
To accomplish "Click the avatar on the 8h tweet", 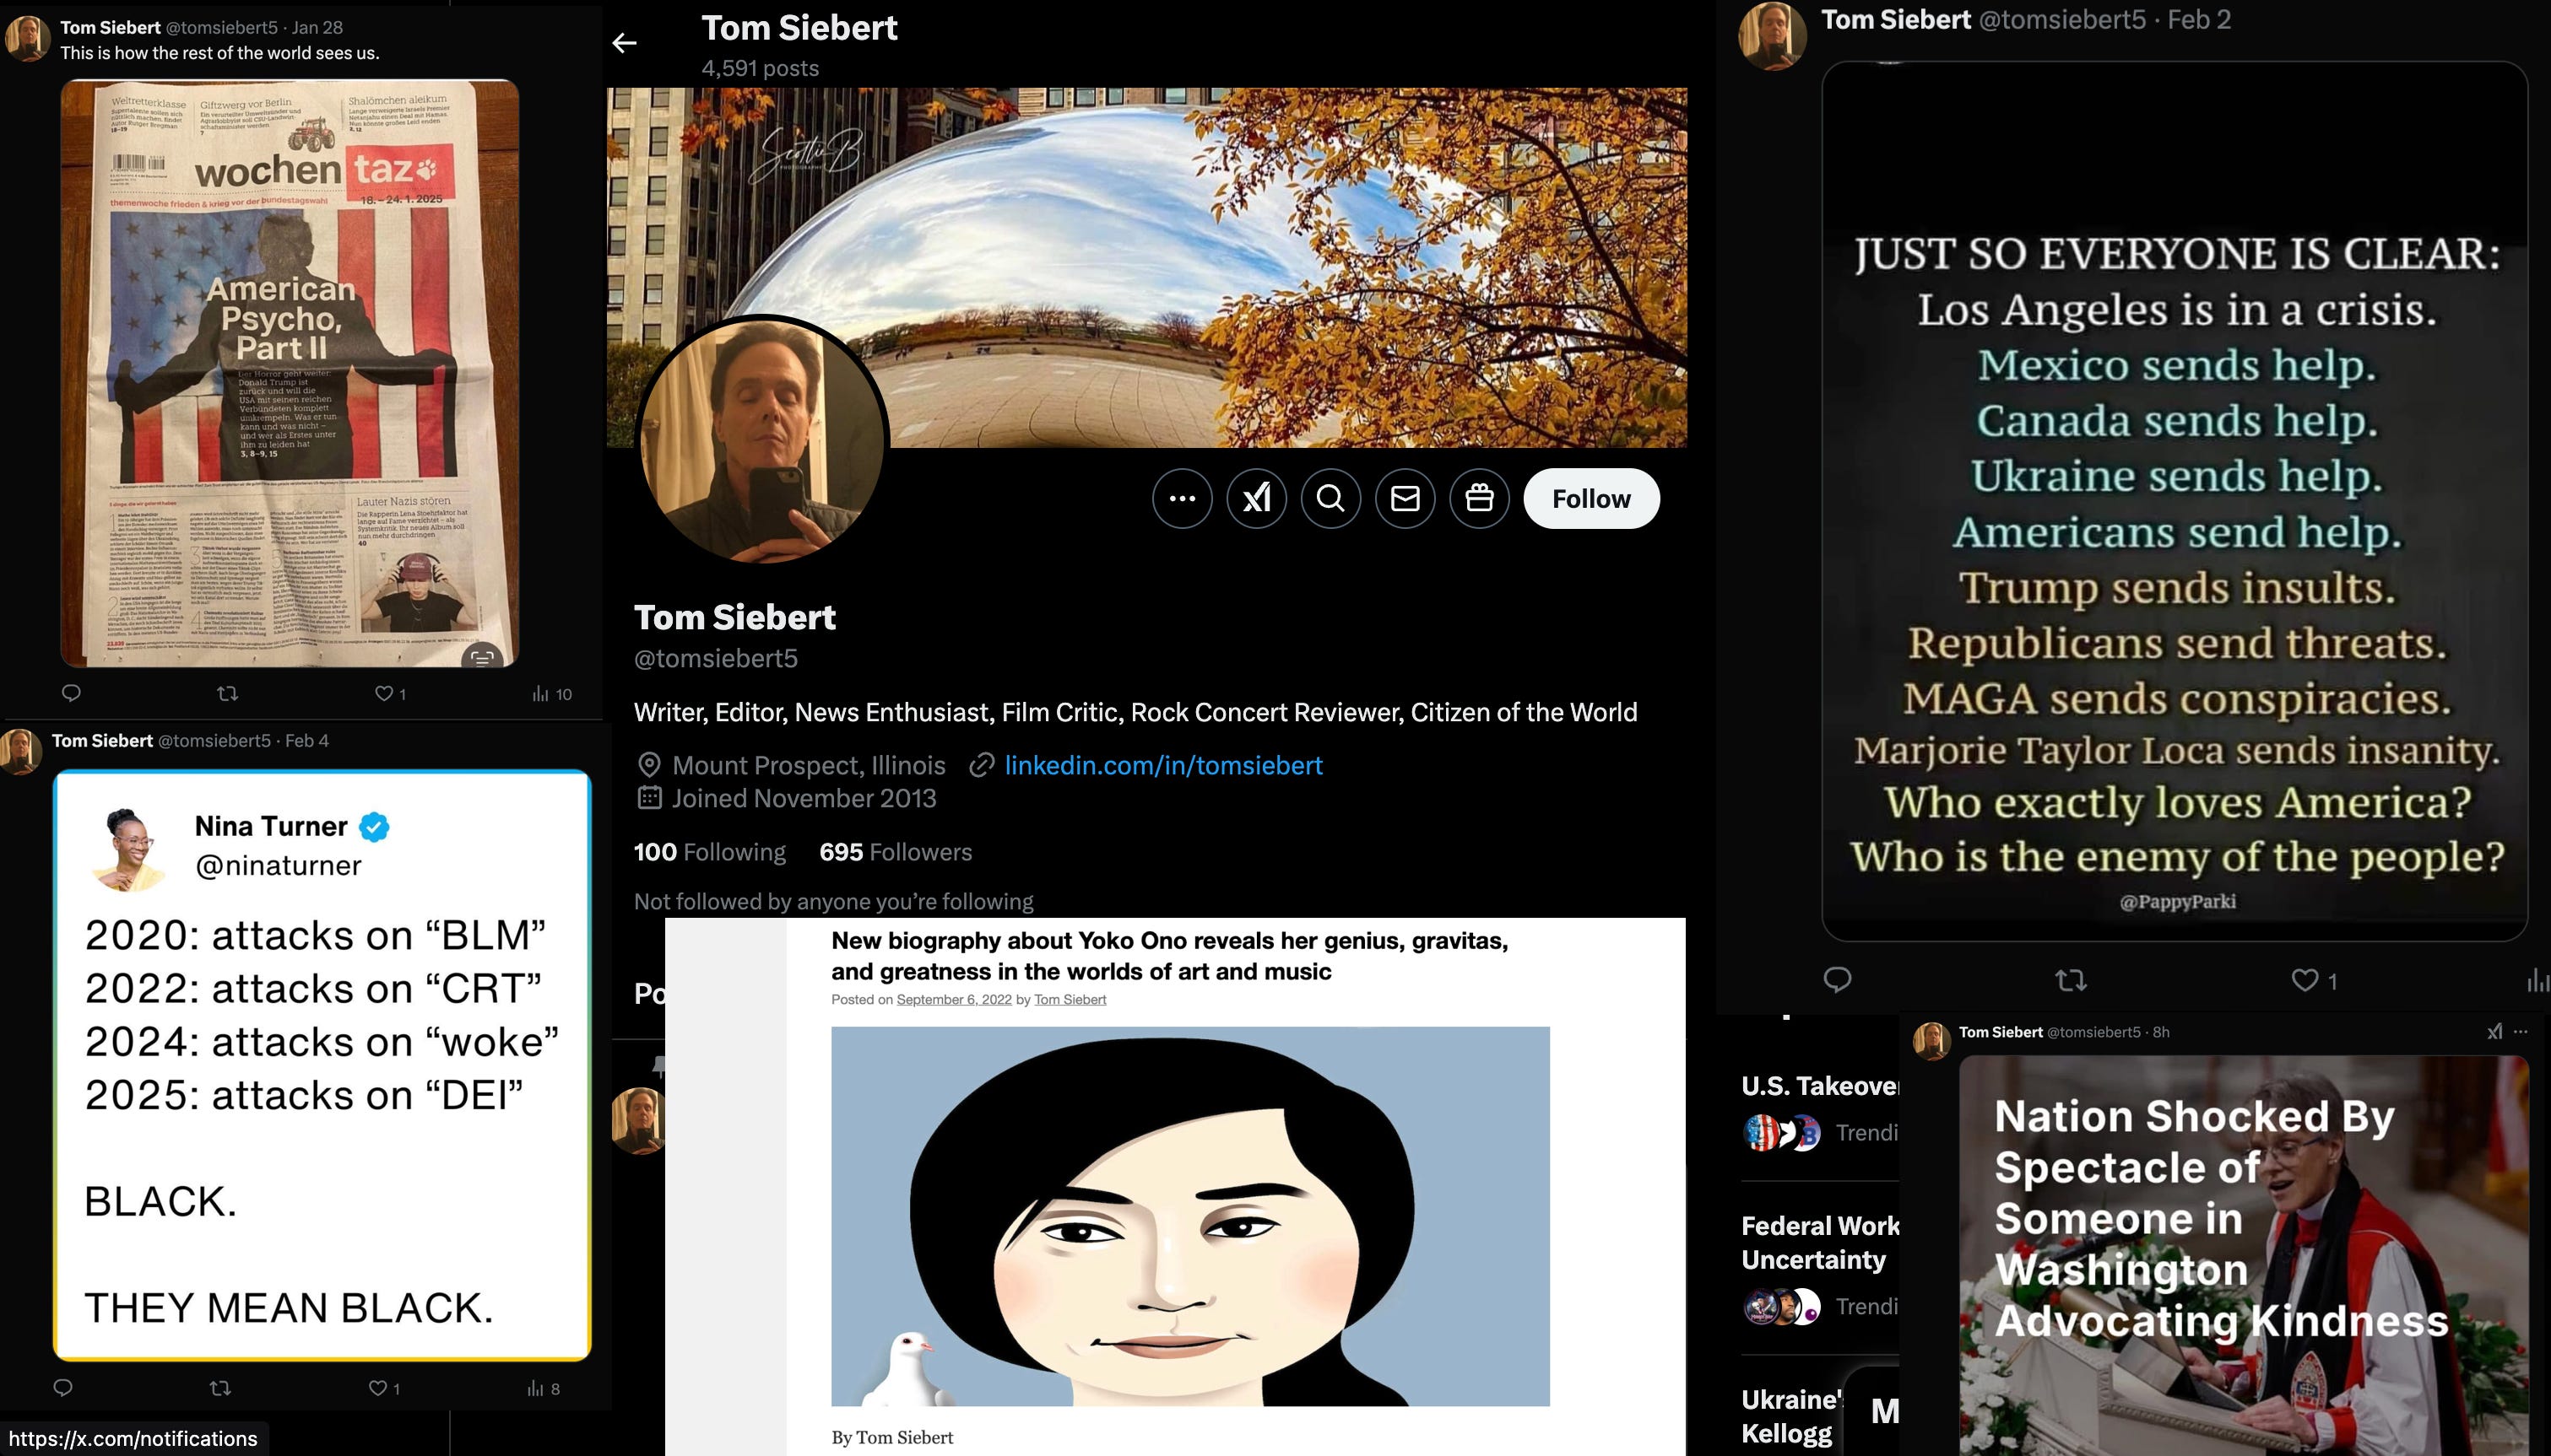I will [x=1931, y=1041].
